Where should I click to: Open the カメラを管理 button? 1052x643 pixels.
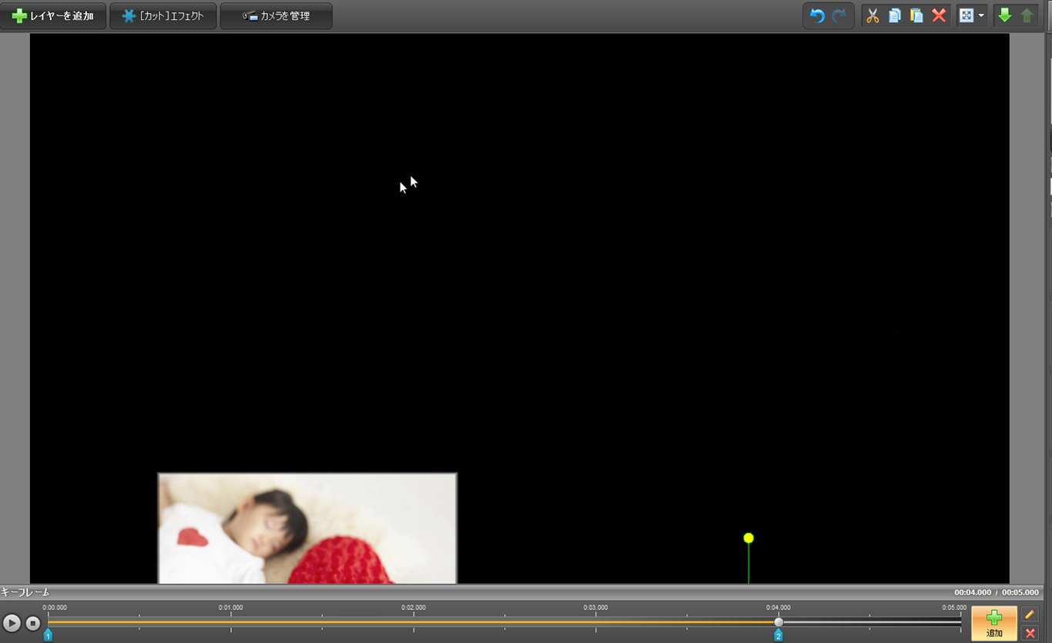276,16
